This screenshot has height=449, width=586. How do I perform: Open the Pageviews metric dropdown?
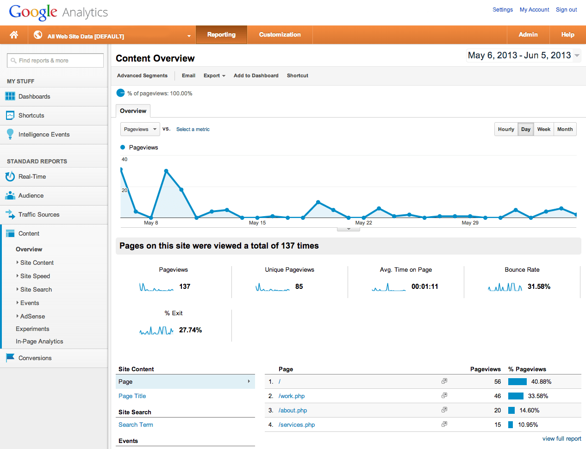(140, 129)
